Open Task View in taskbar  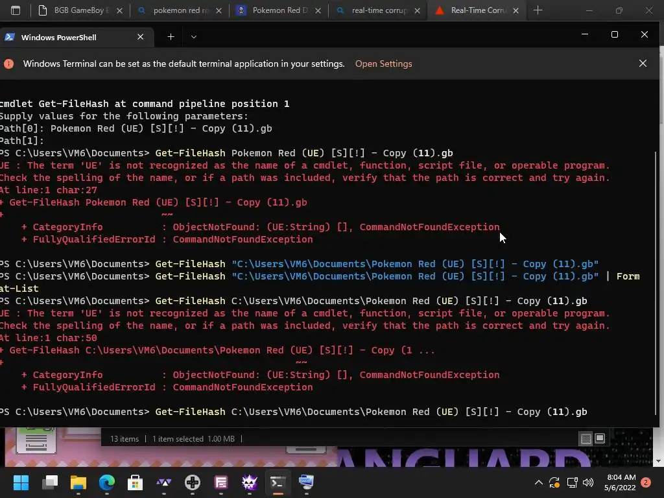tap(50, 482)
